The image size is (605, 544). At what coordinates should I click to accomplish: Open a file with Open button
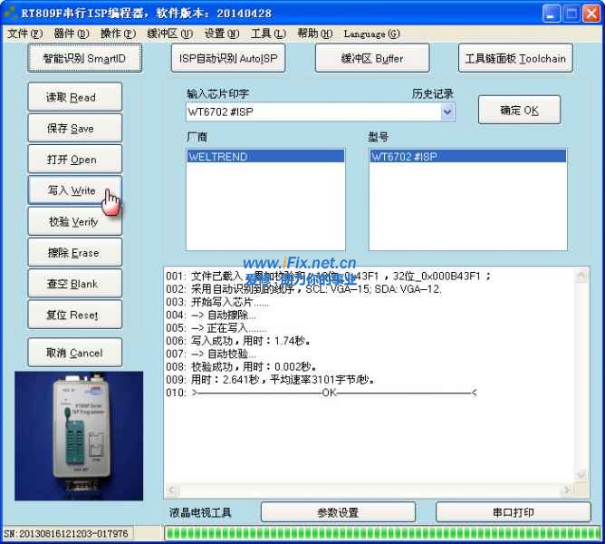(x=72, y=160)
